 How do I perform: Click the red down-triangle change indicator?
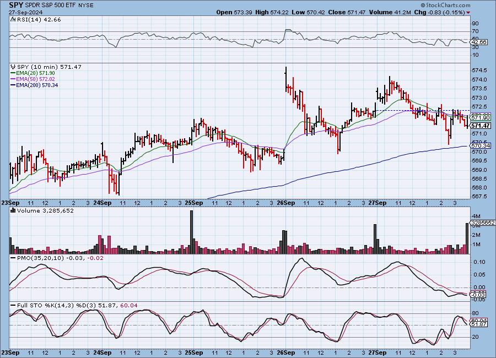click(x=468, y=13)
